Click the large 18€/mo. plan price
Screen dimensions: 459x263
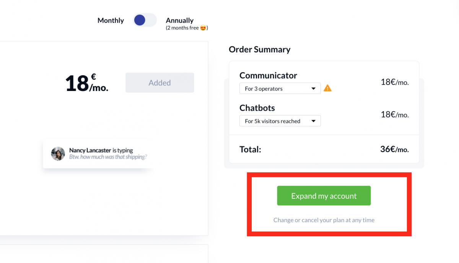click(x=86, y=83)
